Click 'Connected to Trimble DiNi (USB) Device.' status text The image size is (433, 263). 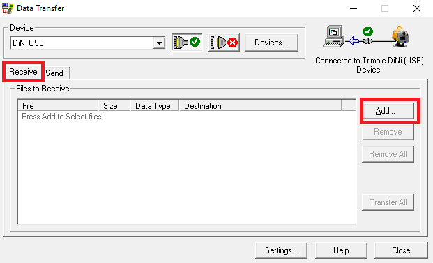(x=370, y=65)
